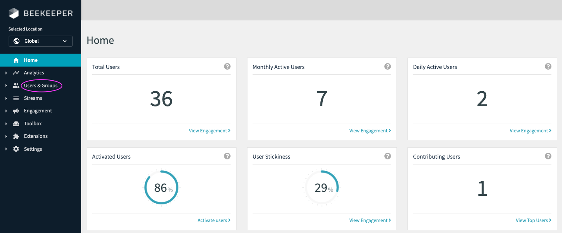
Task: Open Users & Groups section
Action: pyautogui.click(x=40, y=85)
